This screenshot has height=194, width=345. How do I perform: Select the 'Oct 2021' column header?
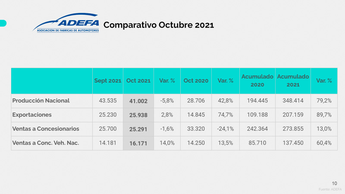tap(138, 81)
